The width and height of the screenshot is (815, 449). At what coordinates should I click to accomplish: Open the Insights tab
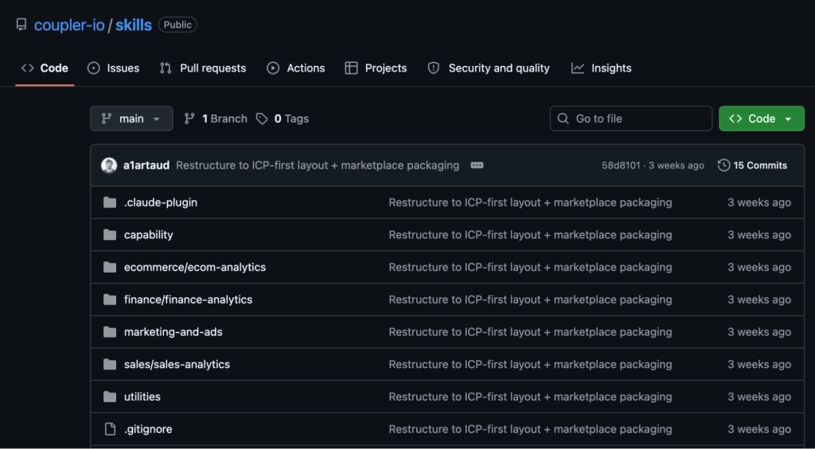[x=602, y=68]
